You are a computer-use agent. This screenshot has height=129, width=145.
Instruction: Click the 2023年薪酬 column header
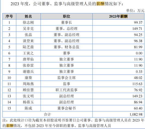click(118, 17)
